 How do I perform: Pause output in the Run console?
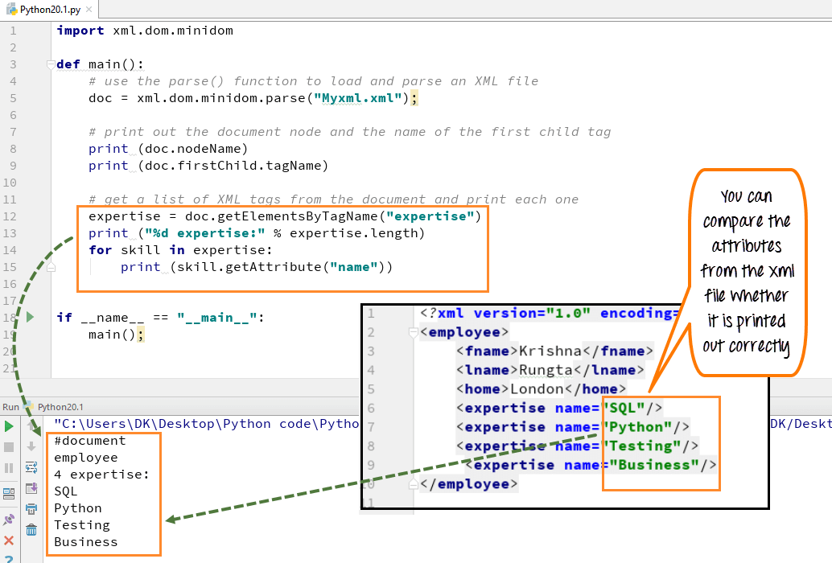click(x=8, y=466)
